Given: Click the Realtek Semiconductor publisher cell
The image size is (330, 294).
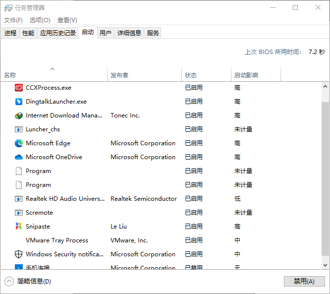Looking at the screenshot, I should pyautogui.click(x=144, y=199).
